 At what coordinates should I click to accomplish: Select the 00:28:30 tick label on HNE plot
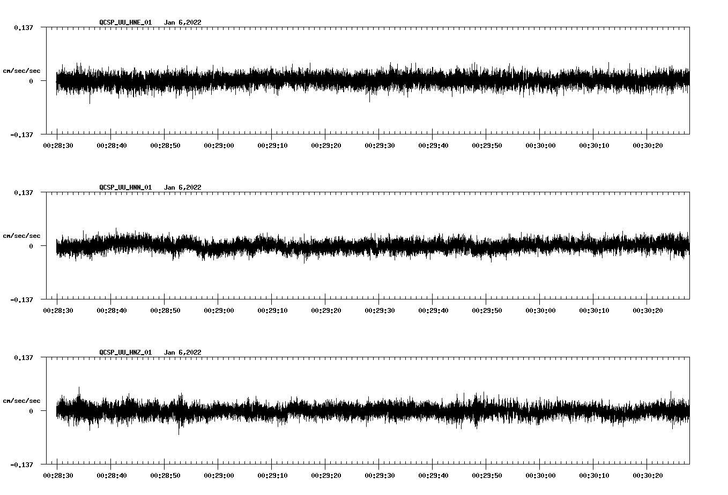coord(58,146)
